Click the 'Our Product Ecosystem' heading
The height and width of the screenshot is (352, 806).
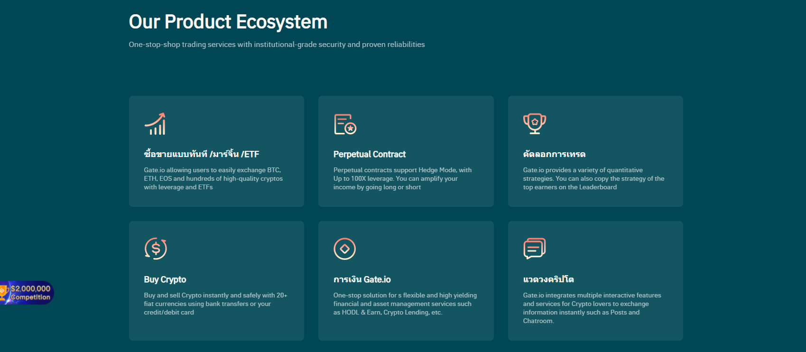point(228,22)
